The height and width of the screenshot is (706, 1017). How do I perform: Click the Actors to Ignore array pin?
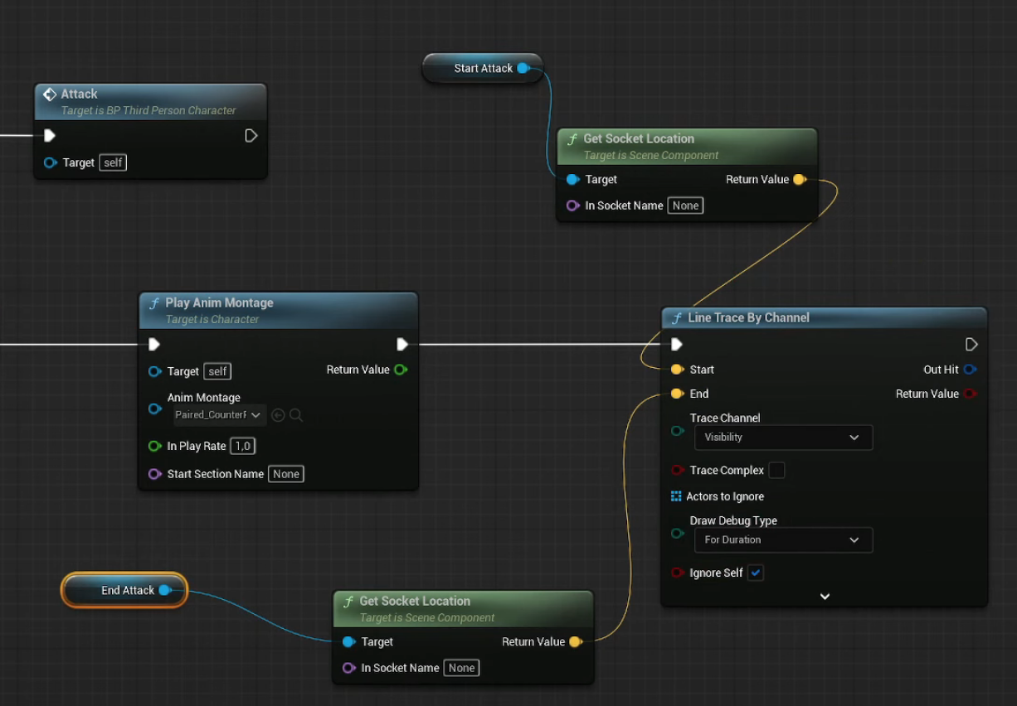point(676,496)
